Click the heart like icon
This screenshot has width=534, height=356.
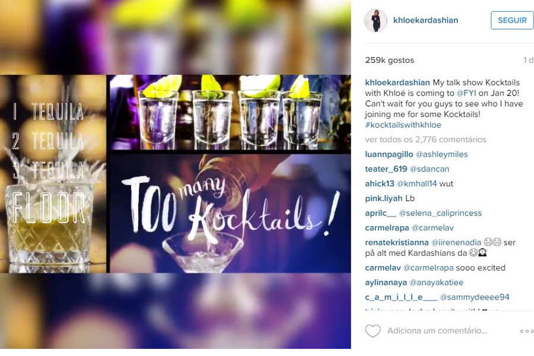373,331
